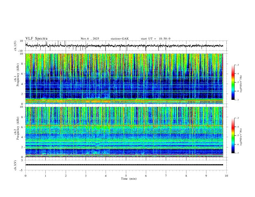Click the "-5" tick on ch.1 color bar
This screenshot has width=255, height=197.
(x=237, y=82)
